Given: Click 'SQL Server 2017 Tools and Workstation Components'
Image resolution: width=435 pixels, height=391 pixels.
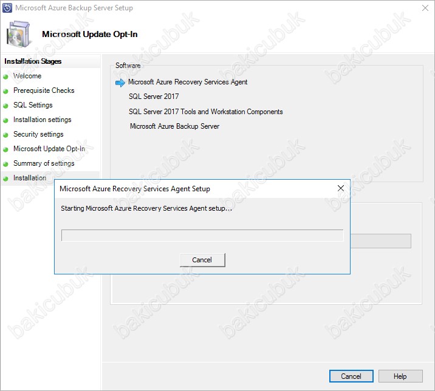Looking at the screenshot, I should pyautogui.click(x=205, y=112).
